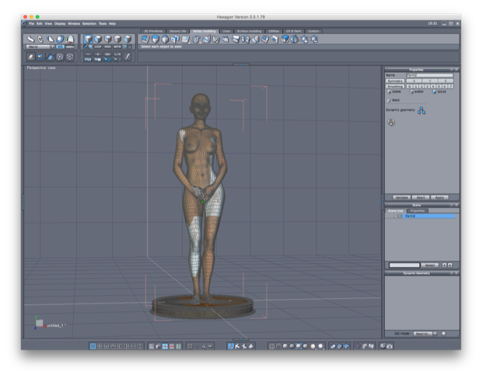
Task: Click the round A icon in Properties
Action: (x=391, y=122)
